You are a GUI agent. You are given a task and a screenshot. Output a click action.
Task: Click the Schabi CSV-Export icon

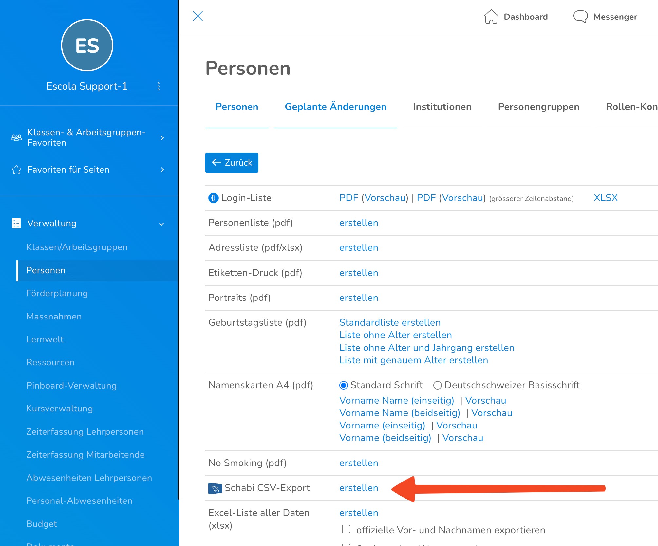pos(215,488)
